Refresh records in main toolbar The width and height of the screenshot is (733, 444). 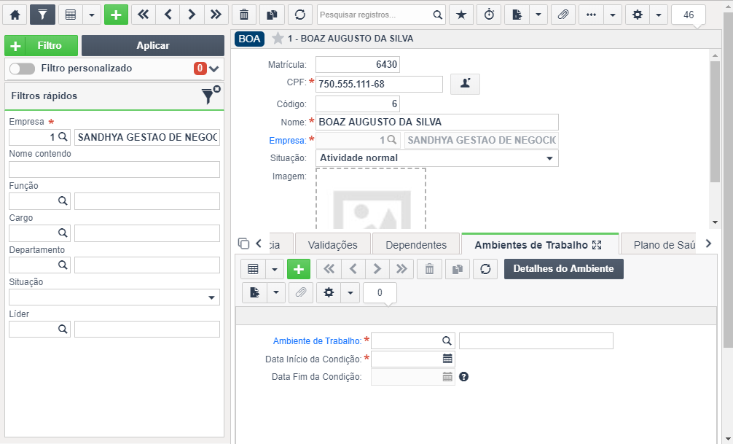coord(300,15)
